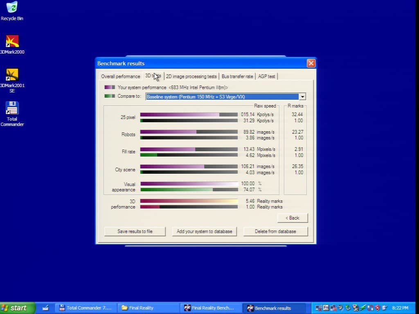This screenshot has width=419, height=314.
Task: Click the "13.43 Mpixels/s" value
Action: 259,149
